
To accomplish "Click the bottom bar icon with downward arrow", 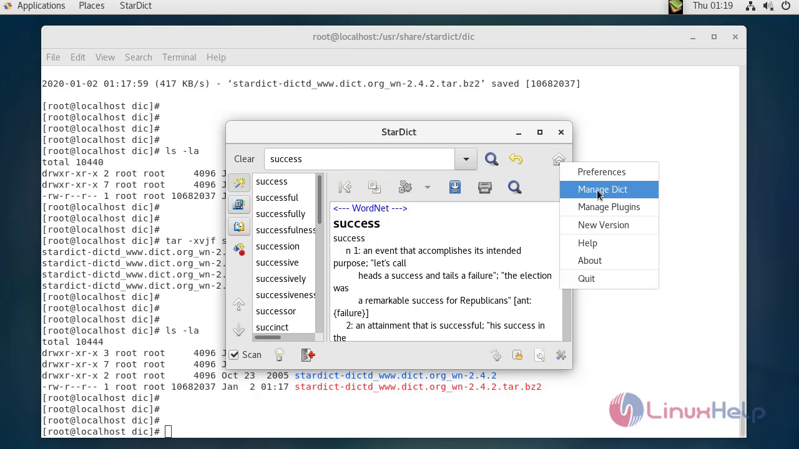I will click(x=496, y=355).
